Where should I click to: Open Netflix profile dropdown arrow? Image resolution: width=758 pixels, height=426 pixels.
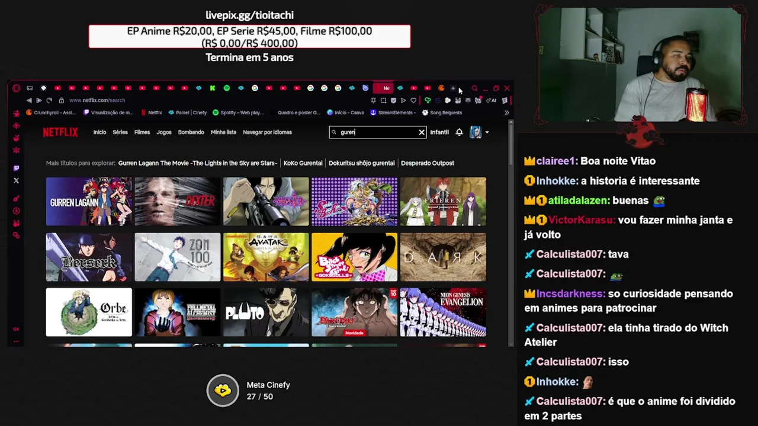tap(487, 133)
